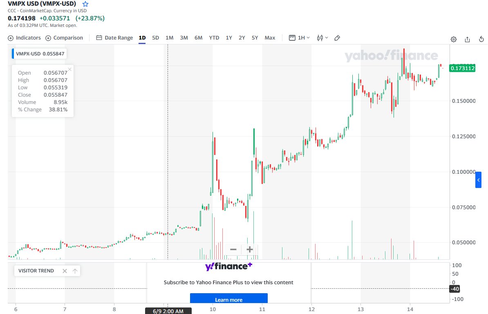Open the Indicators menu
The image size is (488, 314).
click(24, 38)
